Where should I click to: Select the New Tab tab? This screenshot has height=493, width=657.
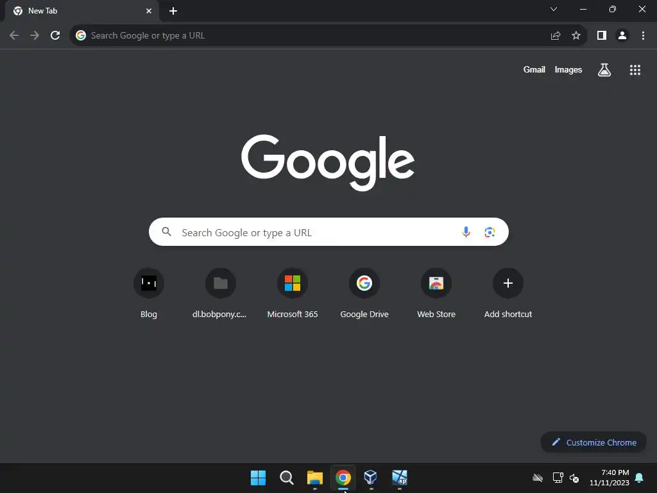(82, 11)
